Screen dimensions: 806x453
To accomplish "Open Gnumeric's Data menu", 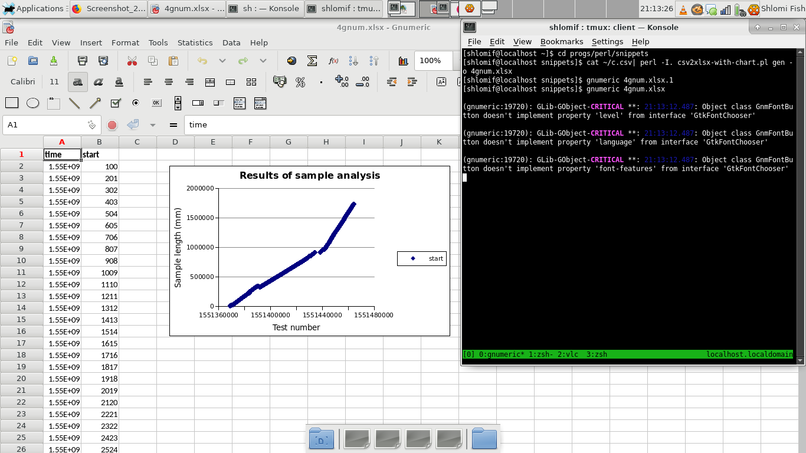I will [x=231, y=42].
